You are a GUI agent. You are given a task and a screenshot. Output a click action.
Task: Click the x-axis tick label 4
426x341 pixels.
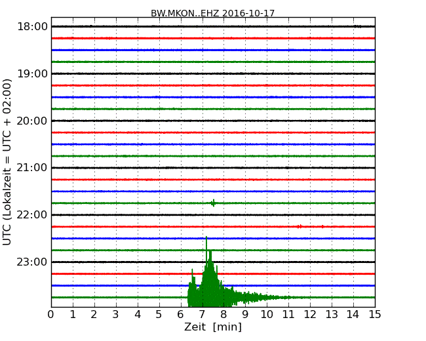point(138,315)
